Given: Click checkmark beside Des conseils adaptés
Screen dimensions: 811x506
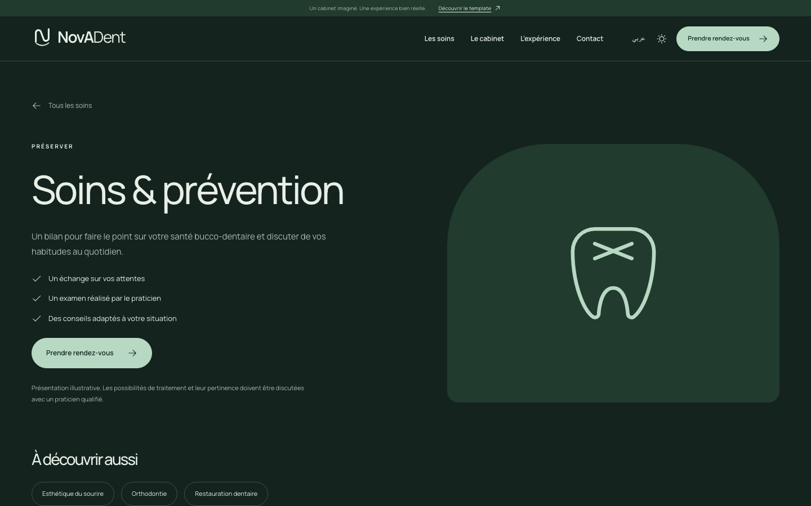Looking at the screenshot, I should click(37, 319).
